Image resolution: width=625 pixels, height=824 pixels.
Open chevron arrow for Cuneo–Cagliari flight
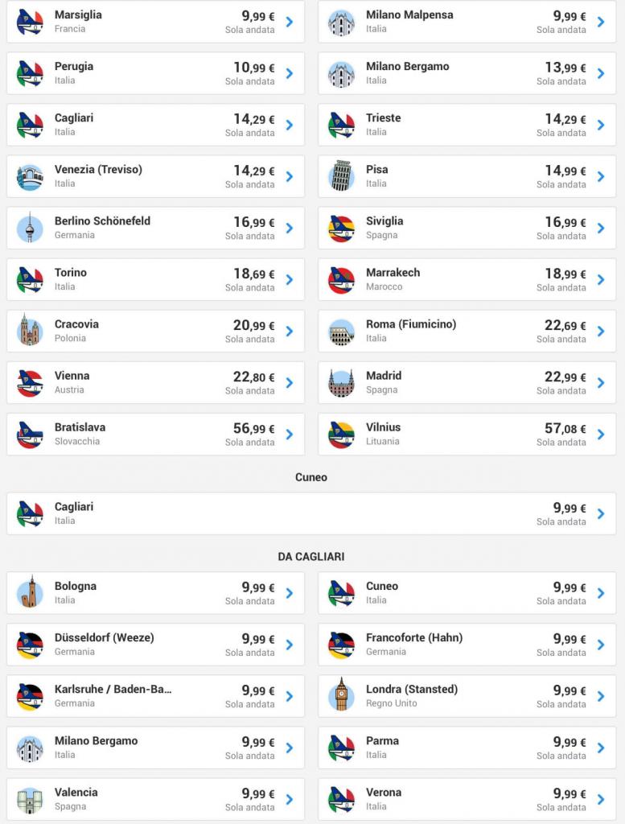coord(601,513)
